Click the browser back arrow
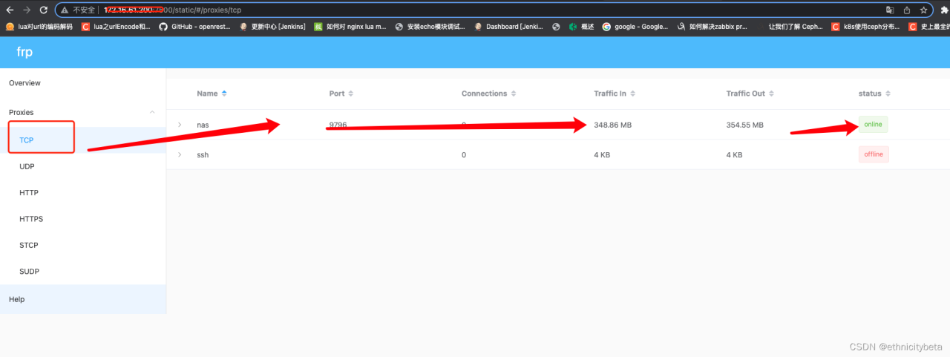 9,10
